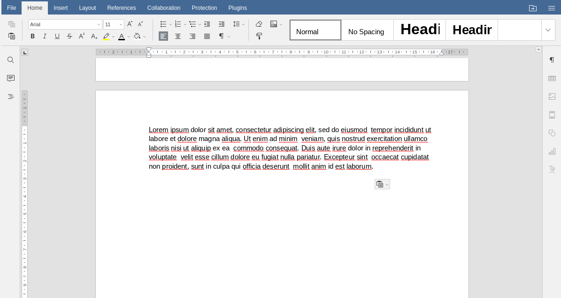This screenshot has width=561, height=298.
Task: Open the chart settings panel
Action: [552, 151]
